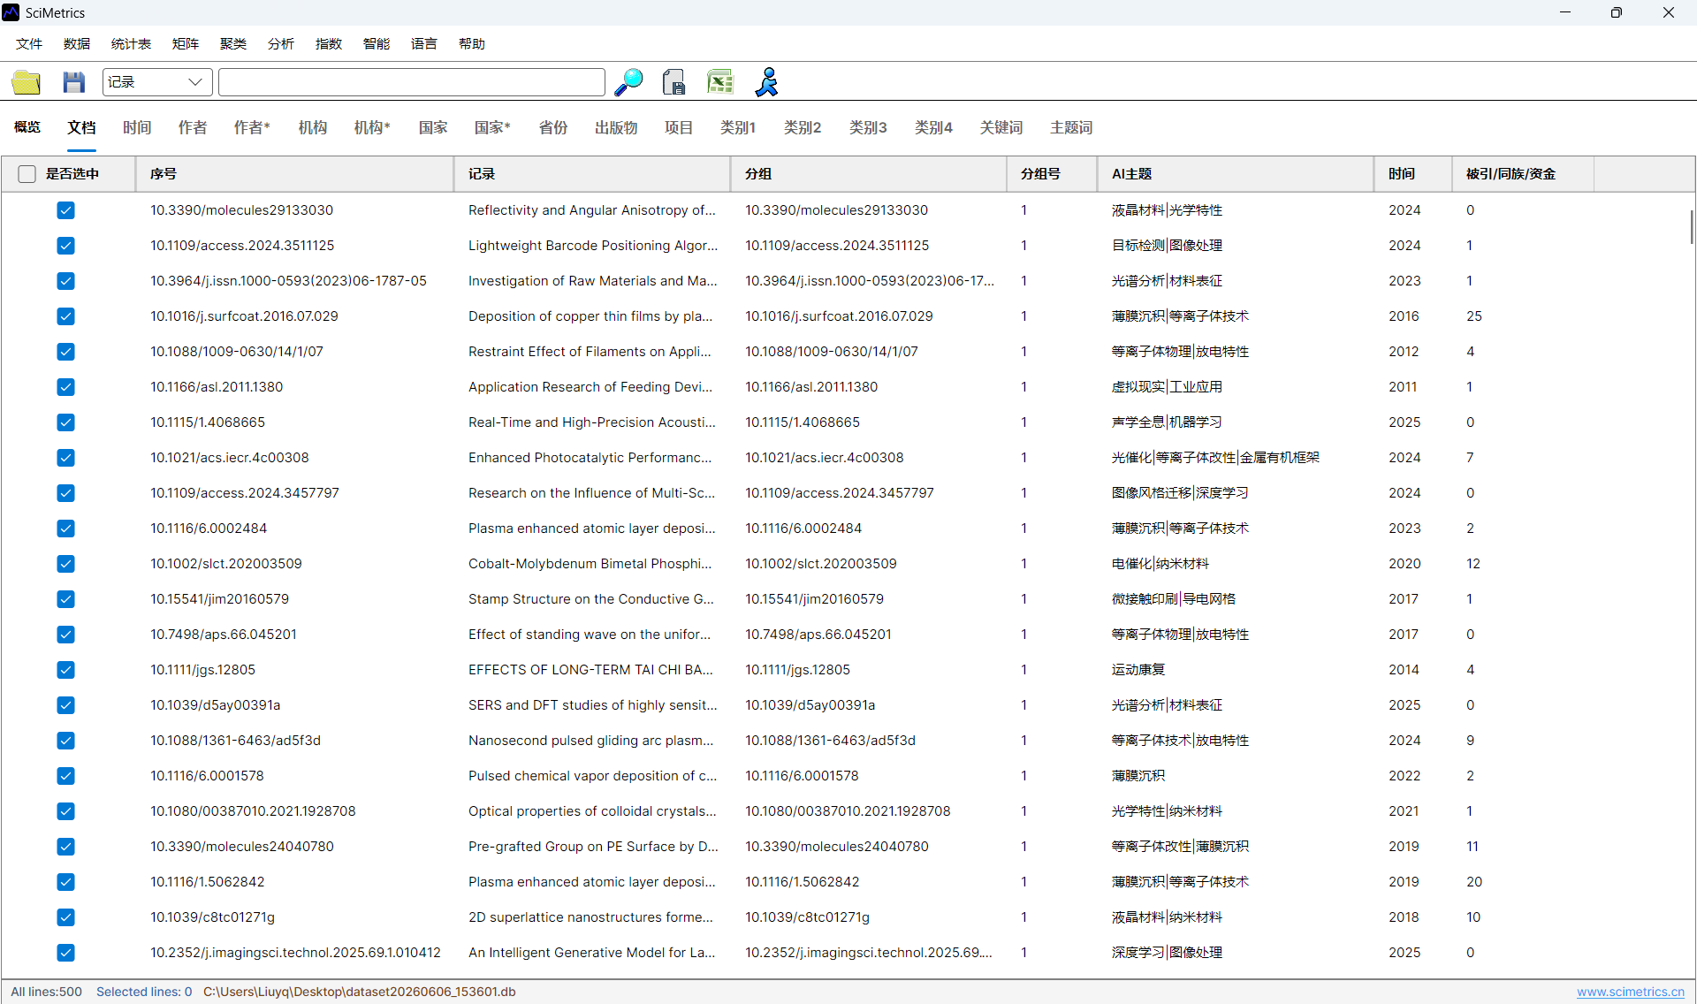Click the blue floppy disk save icon
This screenshot has height=1004, width=1697.
[73, 82]
